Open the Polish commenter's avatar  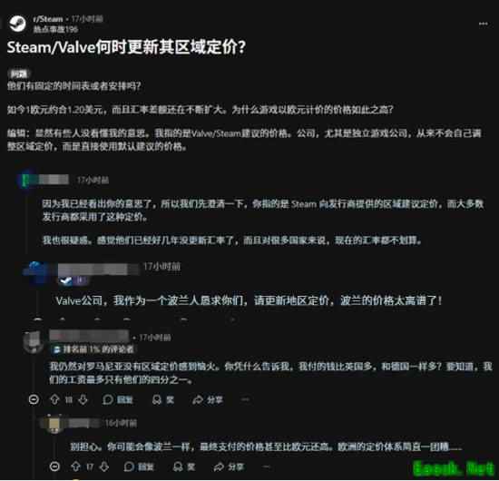(x=37, y=271)
